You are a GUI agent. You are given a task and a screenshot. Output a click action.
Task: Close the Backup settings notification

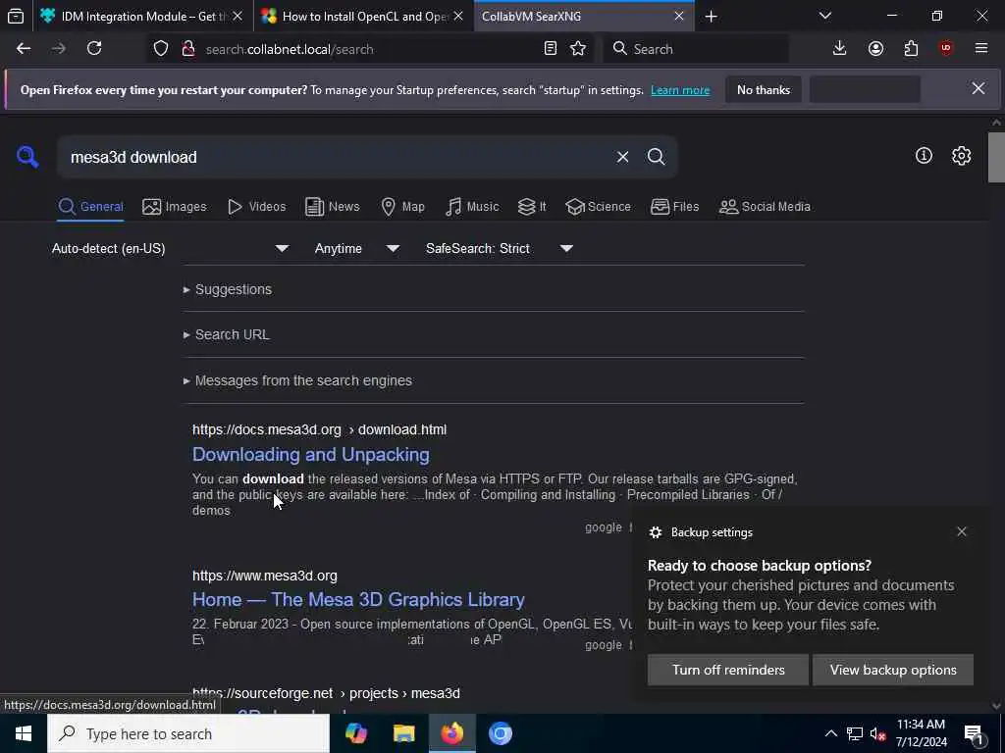[962, 531]
